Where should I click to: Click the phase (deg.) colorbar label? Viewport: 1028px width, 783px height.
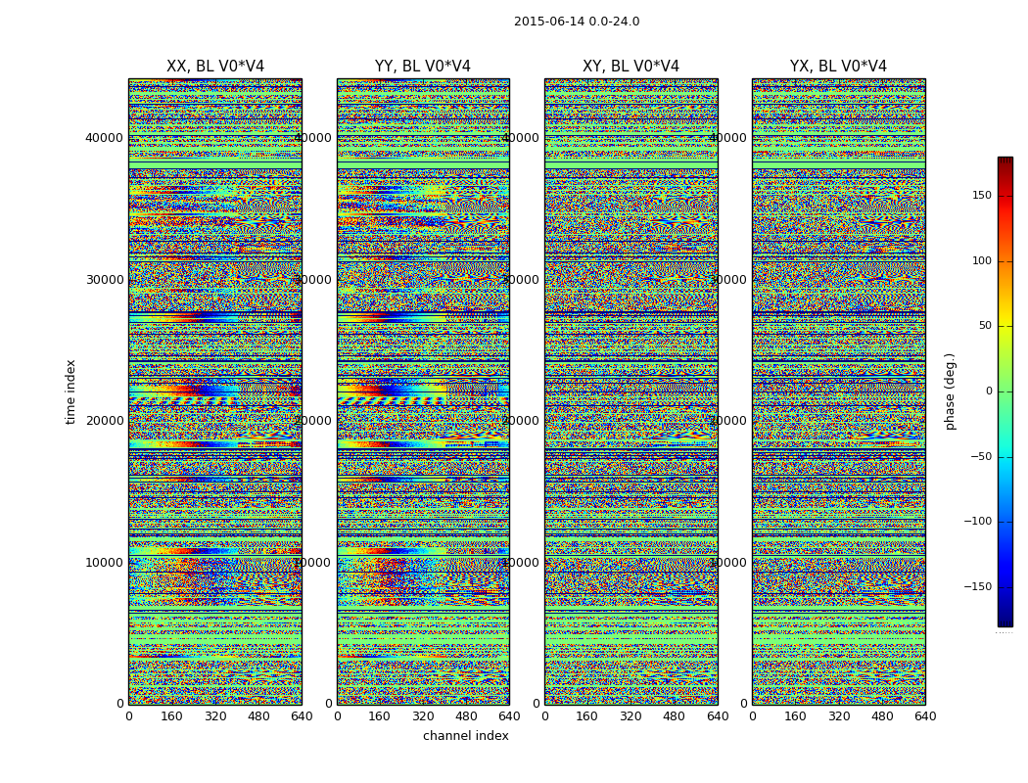tap(950, 391)
